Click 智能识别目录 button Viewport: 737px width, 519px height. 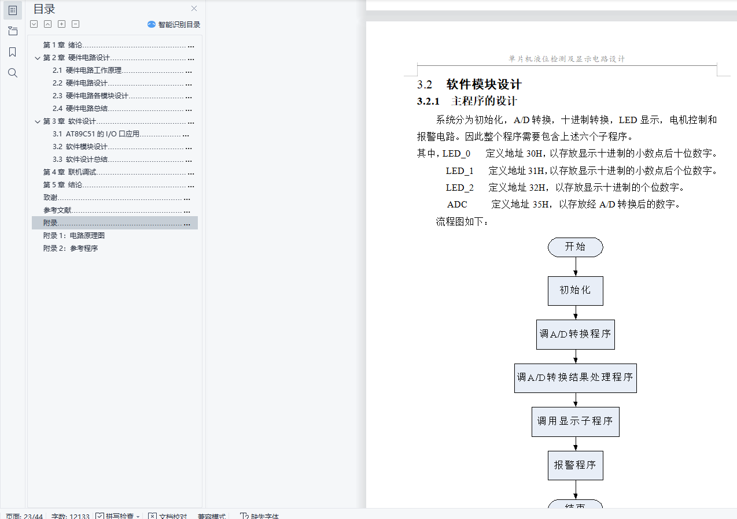coord(174,24)
